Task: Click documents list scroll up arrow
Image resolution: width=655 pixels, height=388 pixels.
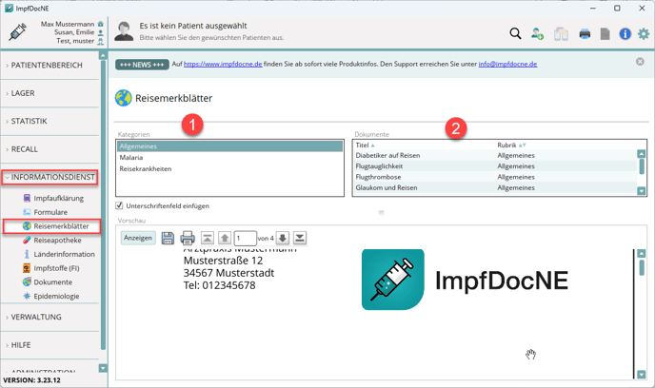Action: pos(642,153)
